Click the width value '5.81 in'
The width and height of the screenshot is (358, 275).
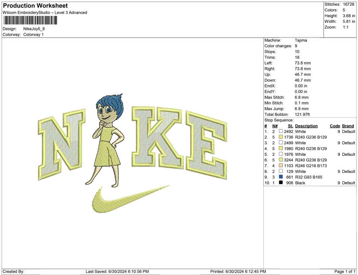click(x=349, y=21)
